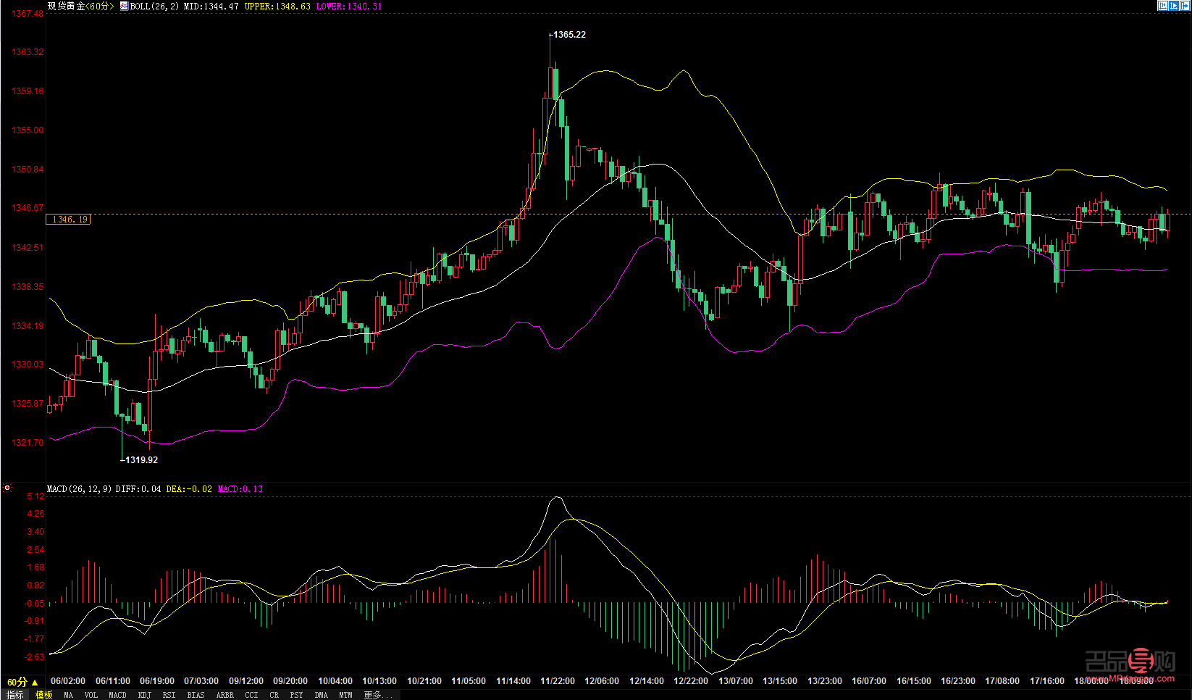Select the VOL indicator

click(91, 695)
